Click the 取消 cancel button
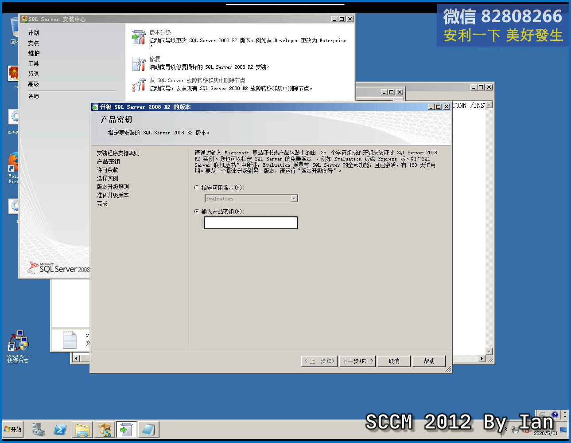This screenshot has width=571, height=443. point(394,361)
